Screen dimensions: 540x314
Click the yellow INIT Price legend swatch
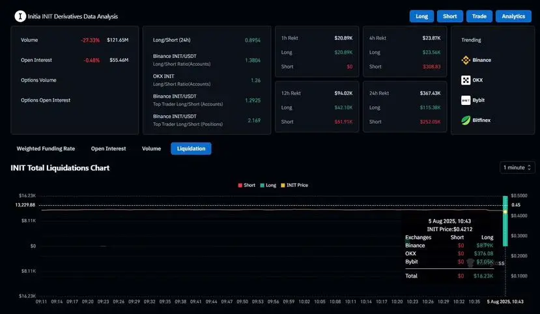point(283,185)
